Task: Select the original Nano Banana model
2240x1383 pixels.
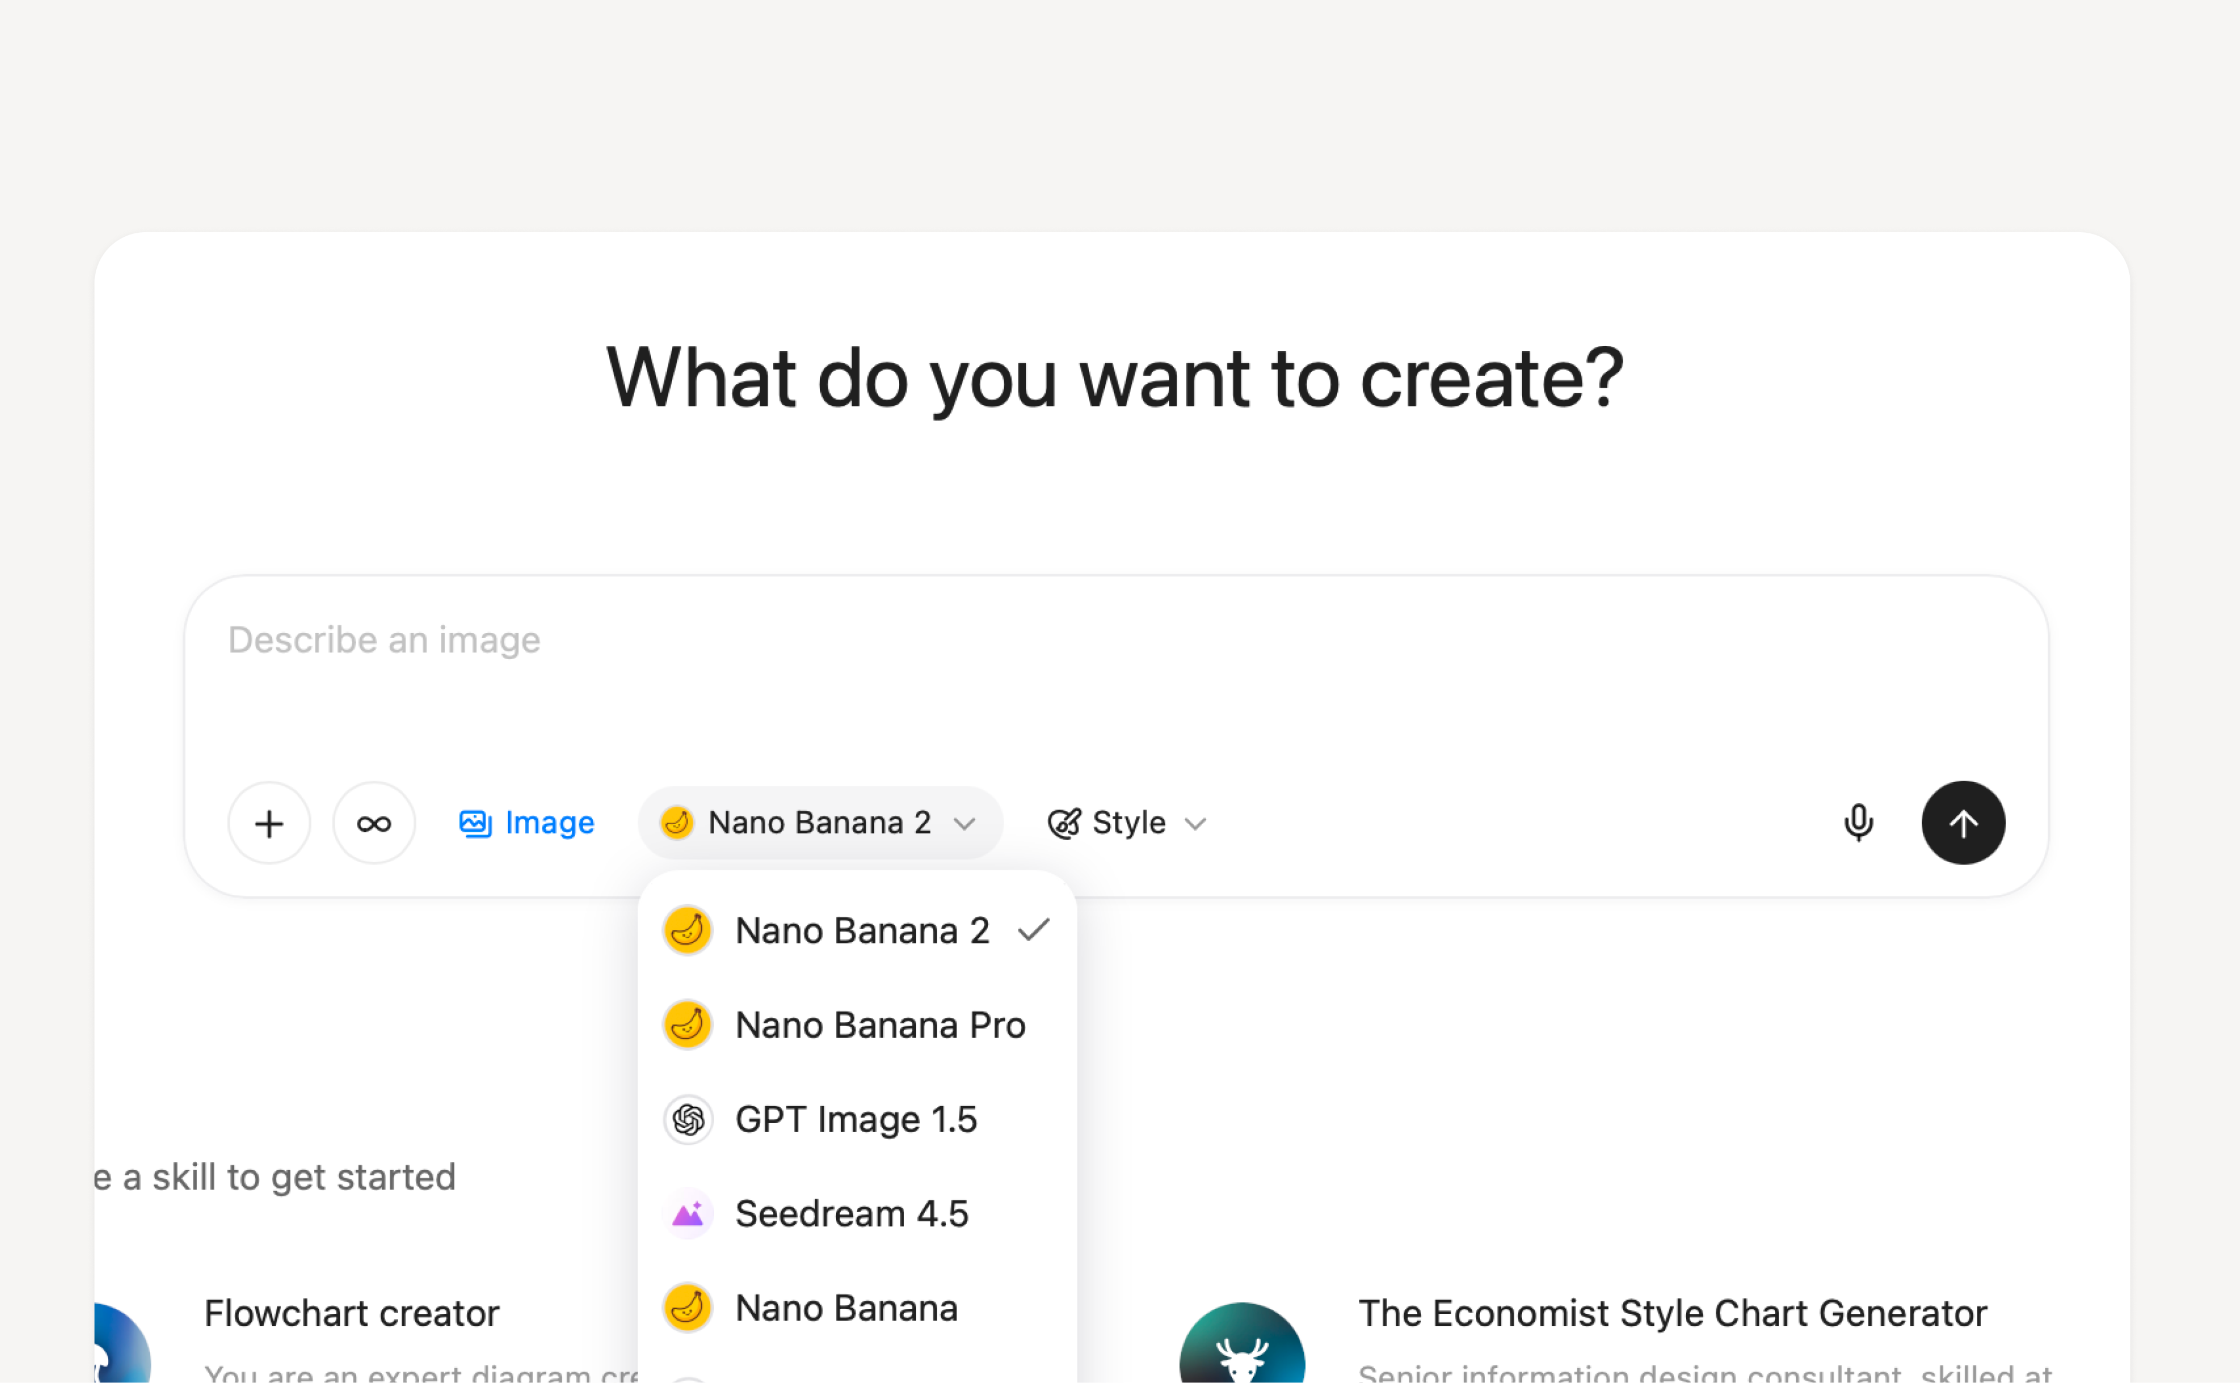Action: coord(846,1309)
